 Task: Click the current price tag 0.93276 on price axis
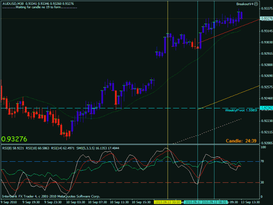(266, 18)
